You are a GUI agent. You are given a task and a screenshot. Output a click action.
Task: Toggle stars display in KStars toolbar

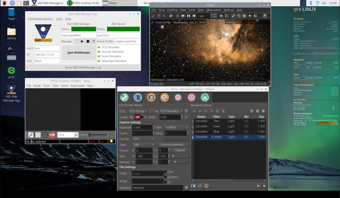point(233,16)
